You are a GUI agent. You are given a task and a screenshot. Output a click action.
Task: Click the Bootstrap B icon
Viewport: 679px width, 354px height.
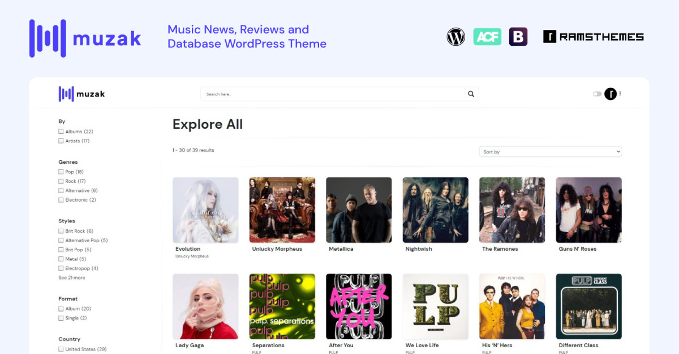pos(518,37)
